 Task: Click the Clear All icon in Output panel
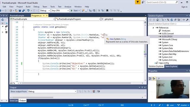coord(94,91)
